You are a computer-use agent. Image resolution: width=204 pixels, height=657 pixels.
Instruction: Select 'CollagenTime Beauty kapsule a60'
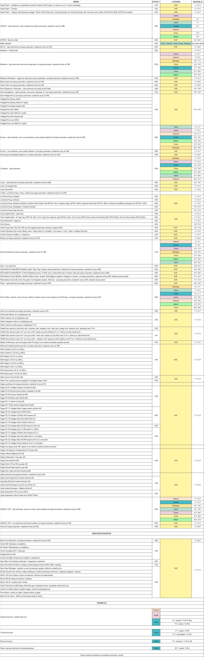tap(76, 106)
